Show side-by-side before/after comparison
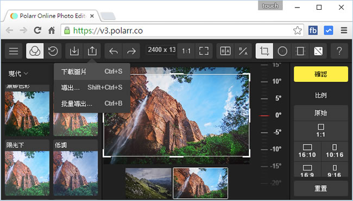 [x=225, y=51]
